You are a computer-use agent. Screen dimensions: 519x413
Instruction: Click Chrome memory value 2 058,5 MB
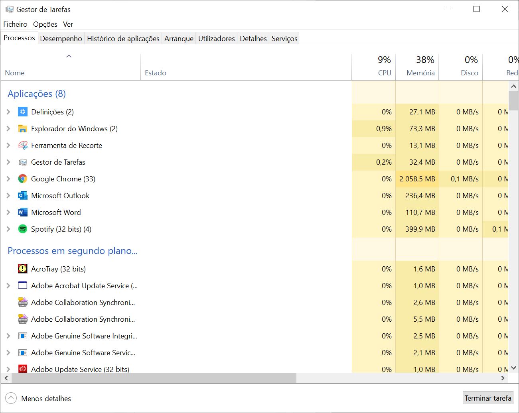[417, 179]
